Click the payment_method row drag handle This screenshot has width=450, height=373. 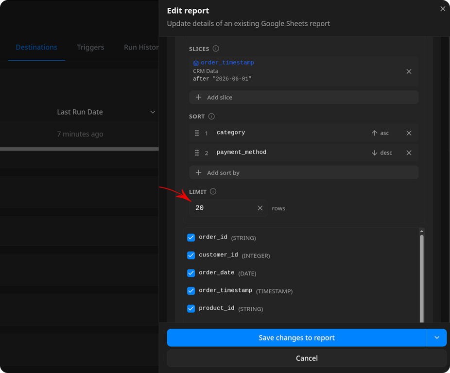point(197,153)
